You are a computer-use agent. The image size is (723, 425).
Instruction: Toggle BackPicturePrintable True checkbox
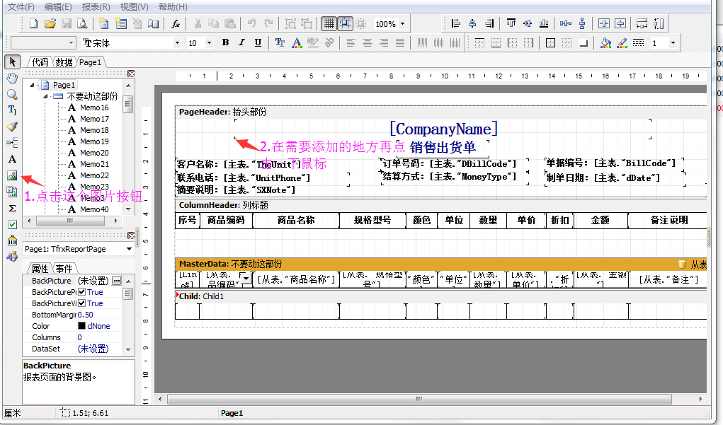pyautogui.click(x=81, y=292)
